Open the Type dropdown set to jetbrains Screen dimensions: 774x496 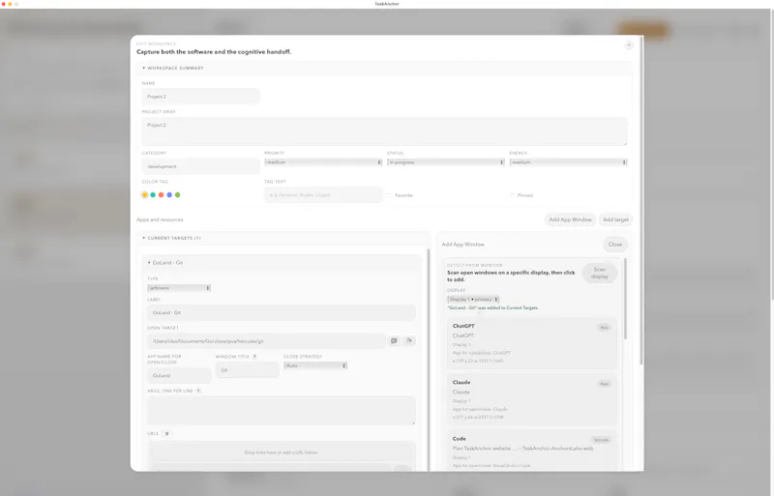click(x=179, y=288)
